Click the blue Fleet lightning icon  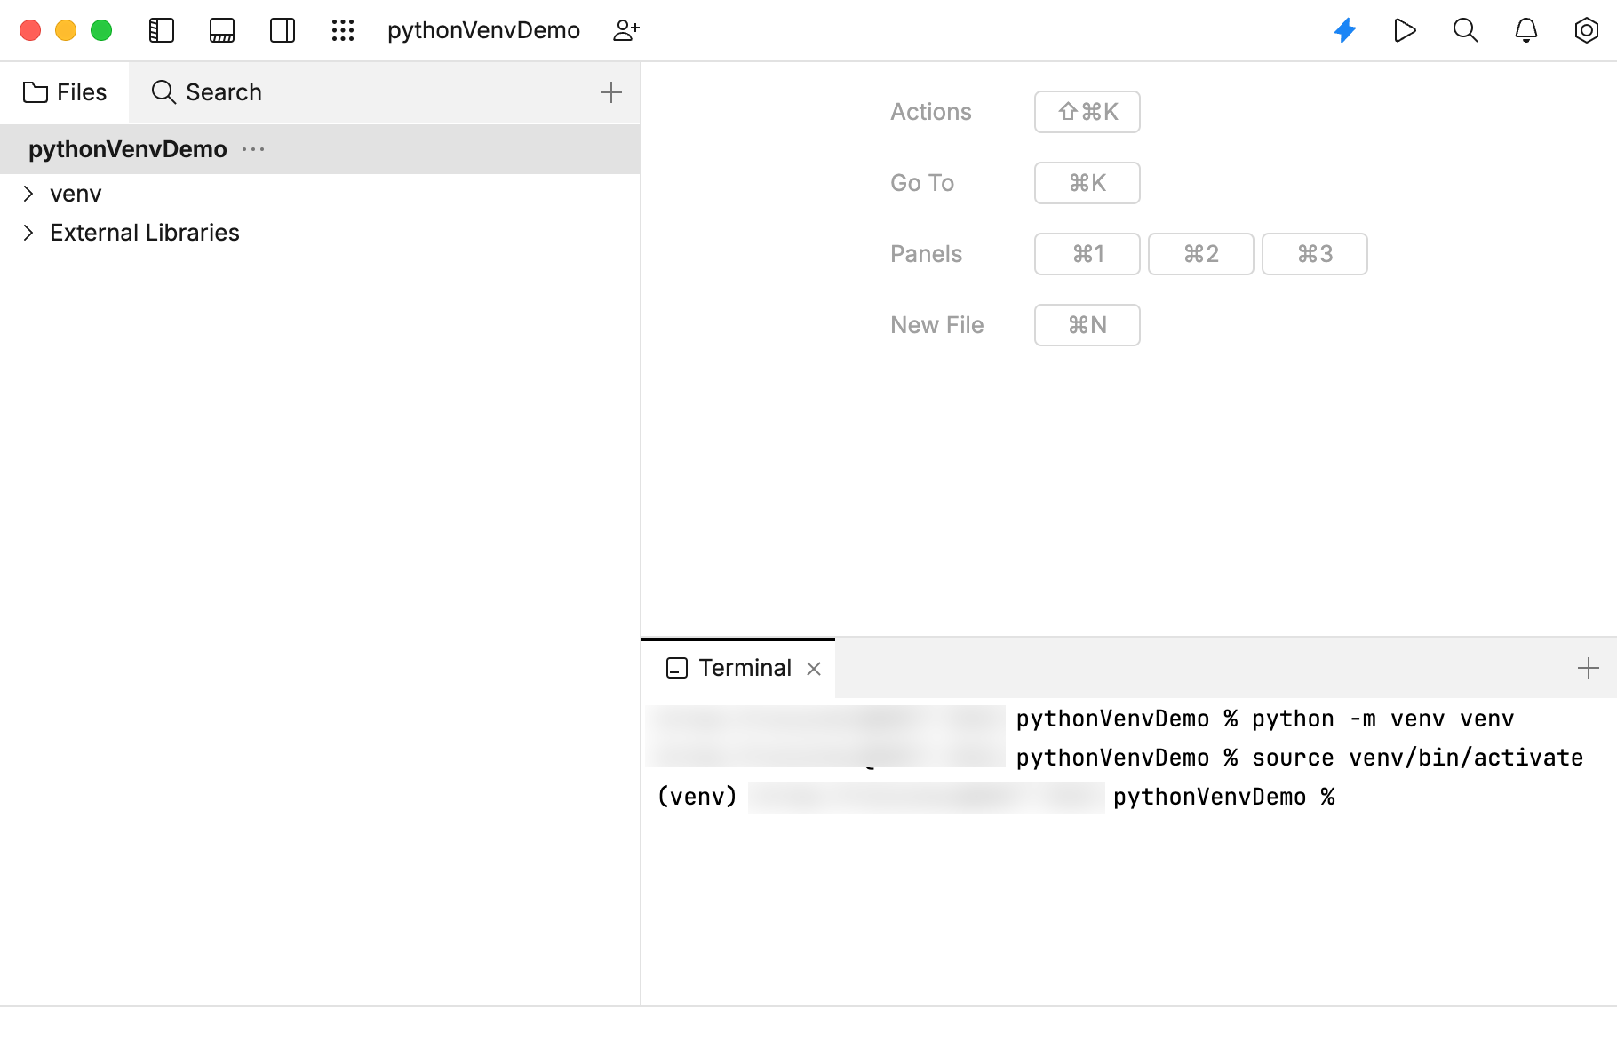(1344, 29)
